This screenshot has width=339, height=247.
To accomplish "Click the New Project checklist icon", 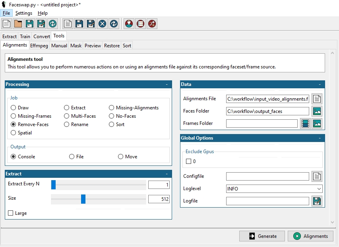I will [6, 23].
